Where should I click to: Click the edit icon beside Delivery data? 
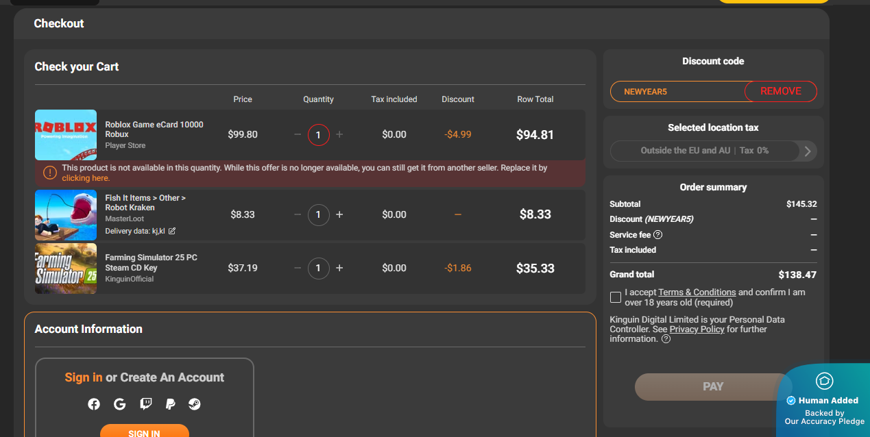point(172,231)
